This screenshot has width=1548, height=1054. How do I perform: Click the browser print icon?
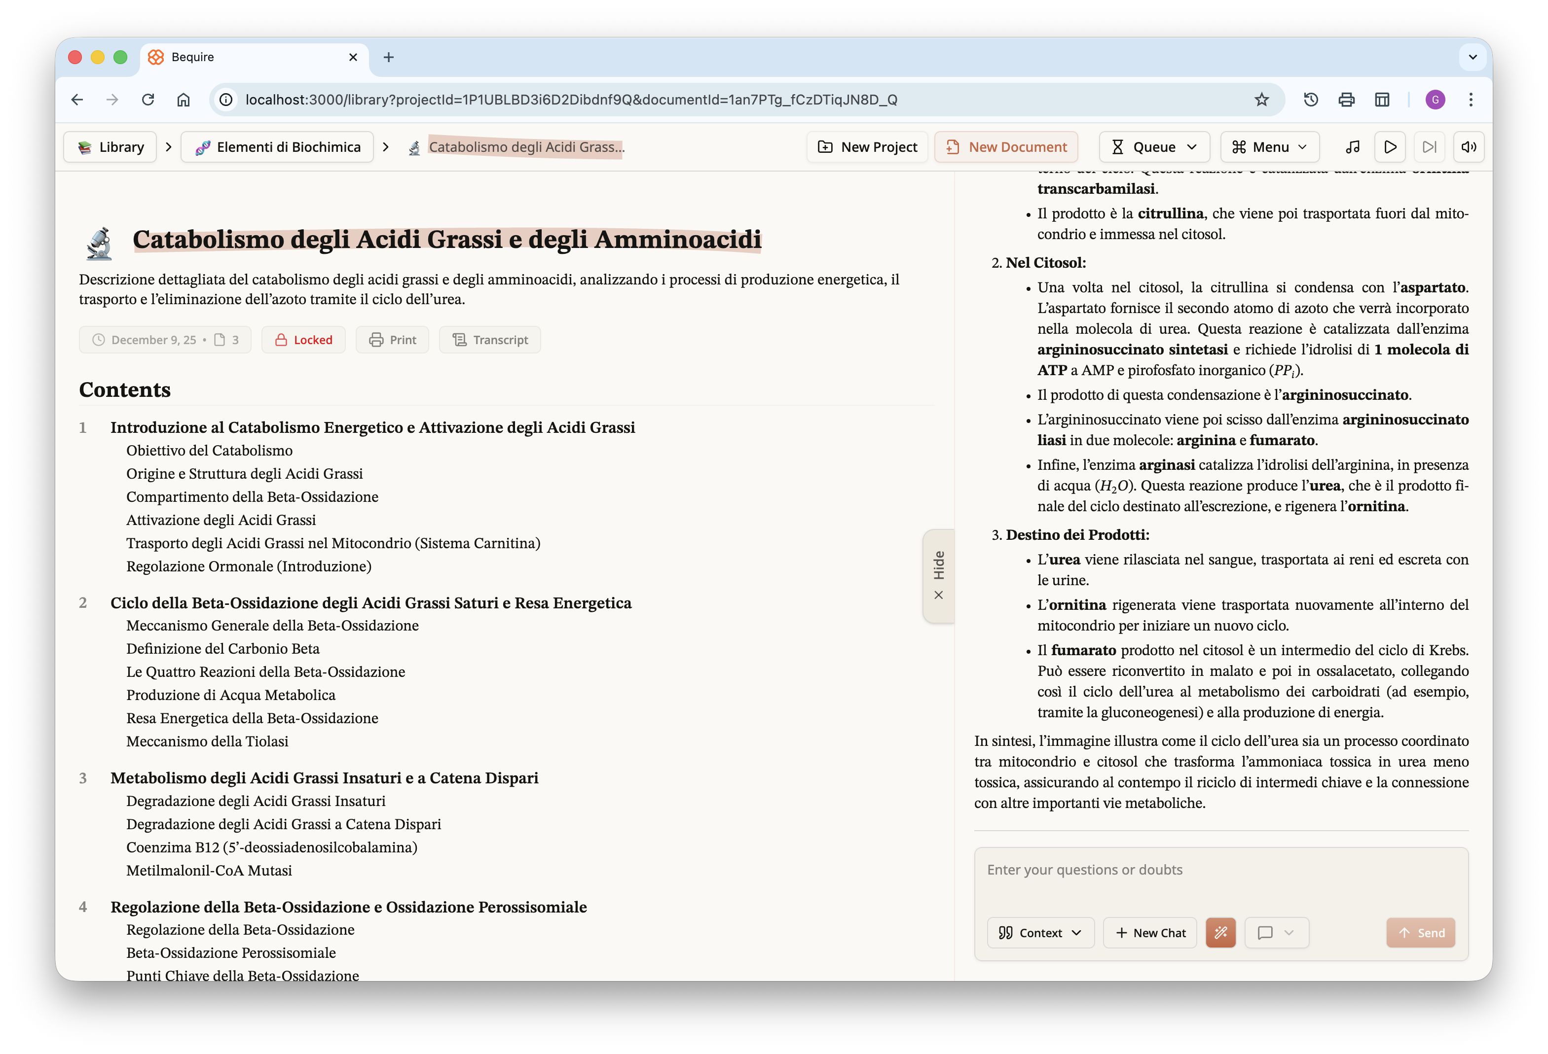click(1346, 100)
